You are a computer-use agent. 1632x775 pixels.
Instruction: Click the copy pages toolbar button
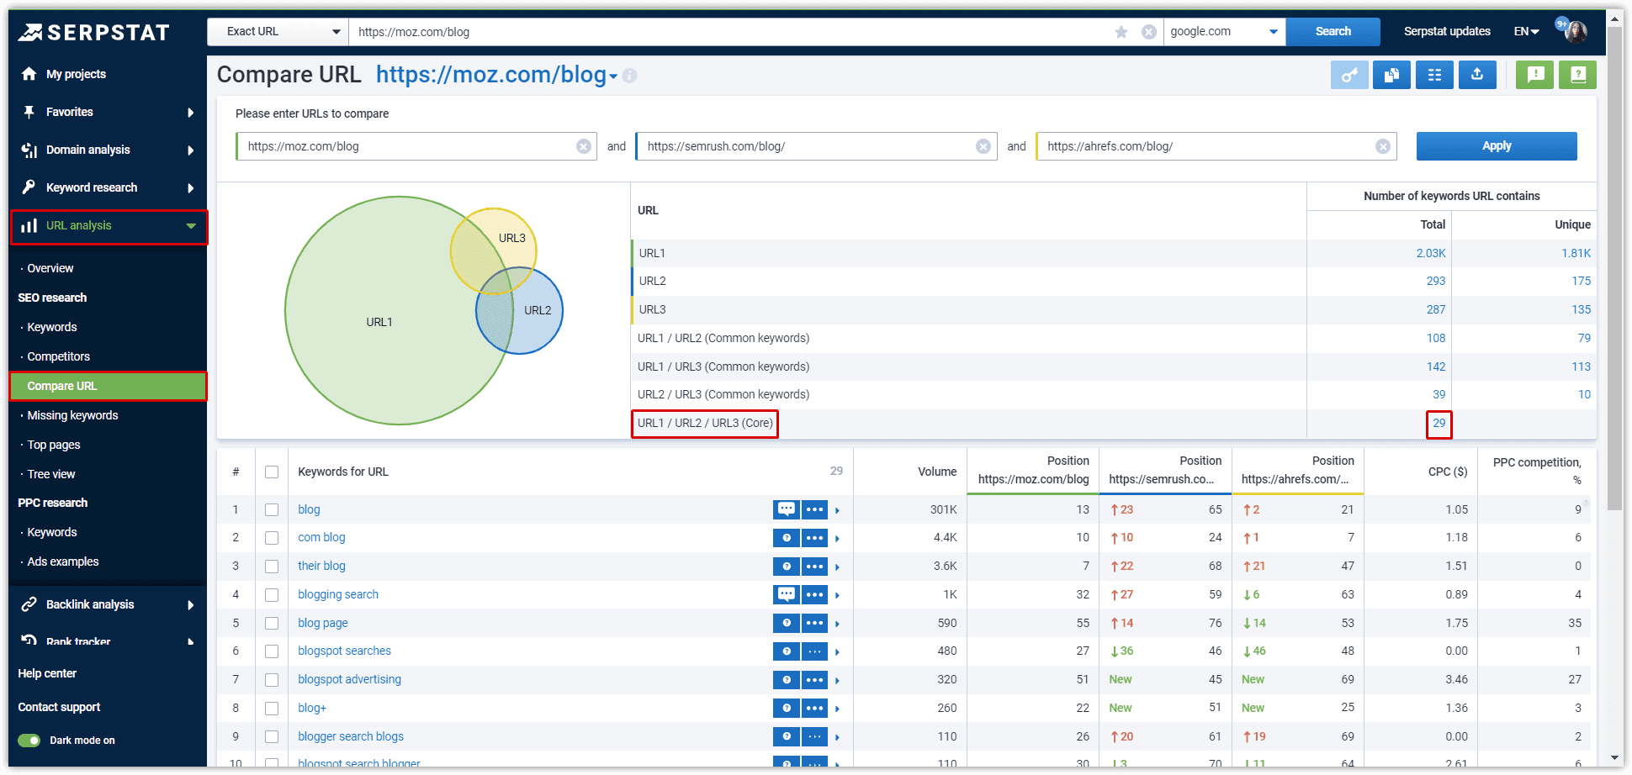(x=1391, y=75)
